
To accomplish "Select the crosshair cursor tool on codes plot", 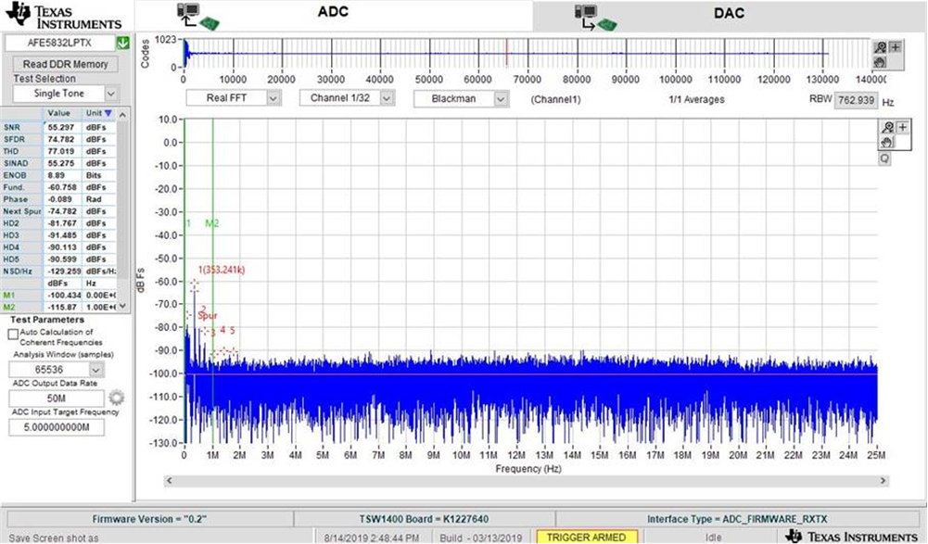I will [x=895, y=48].
